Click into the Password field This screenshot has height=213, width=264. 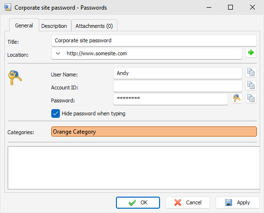coord(171,100)
